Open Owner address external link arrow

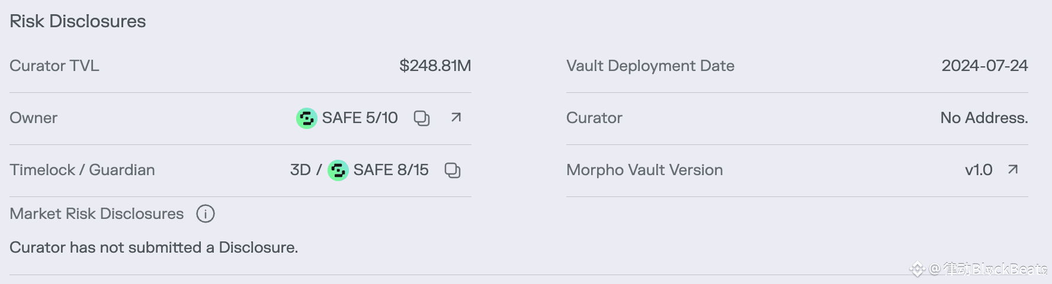(x=456, y=118)
